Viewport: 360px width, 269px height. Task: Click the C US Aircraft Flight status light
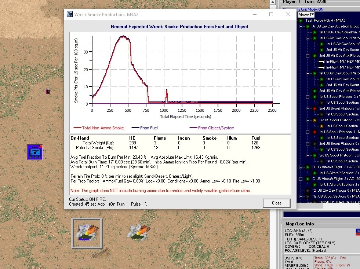[x=308, y=178]
